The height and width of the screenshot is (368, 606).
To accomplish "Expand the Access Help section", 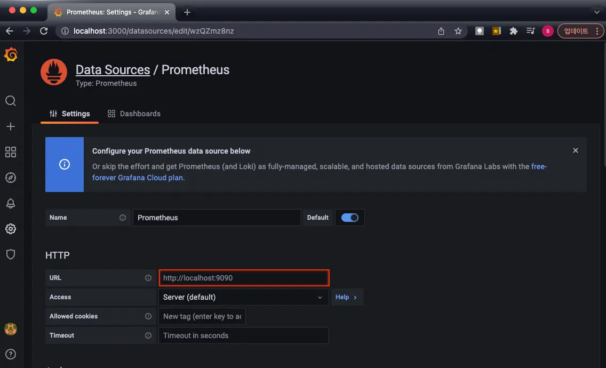I will 346,297.
